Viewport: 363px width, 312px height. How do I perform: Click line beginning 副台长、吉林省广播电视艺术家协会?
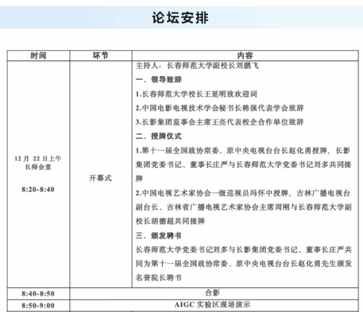(244, 207)
